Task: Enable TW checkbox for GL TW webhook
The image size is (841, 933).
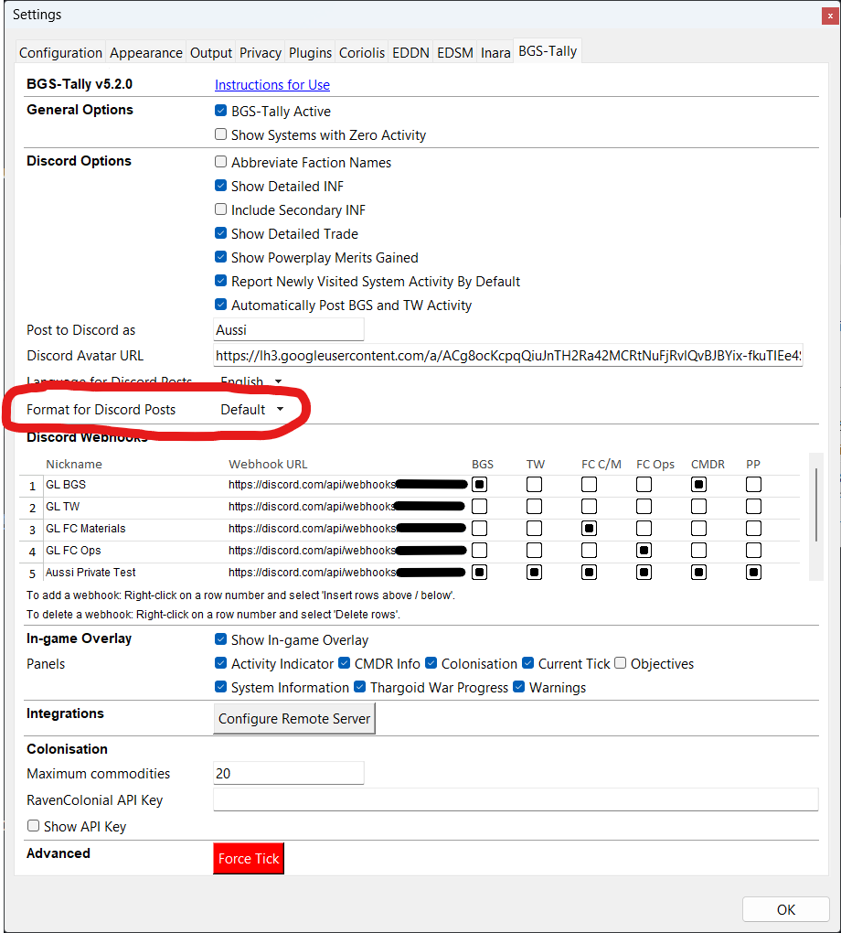Action: click(x=534, y=507)
